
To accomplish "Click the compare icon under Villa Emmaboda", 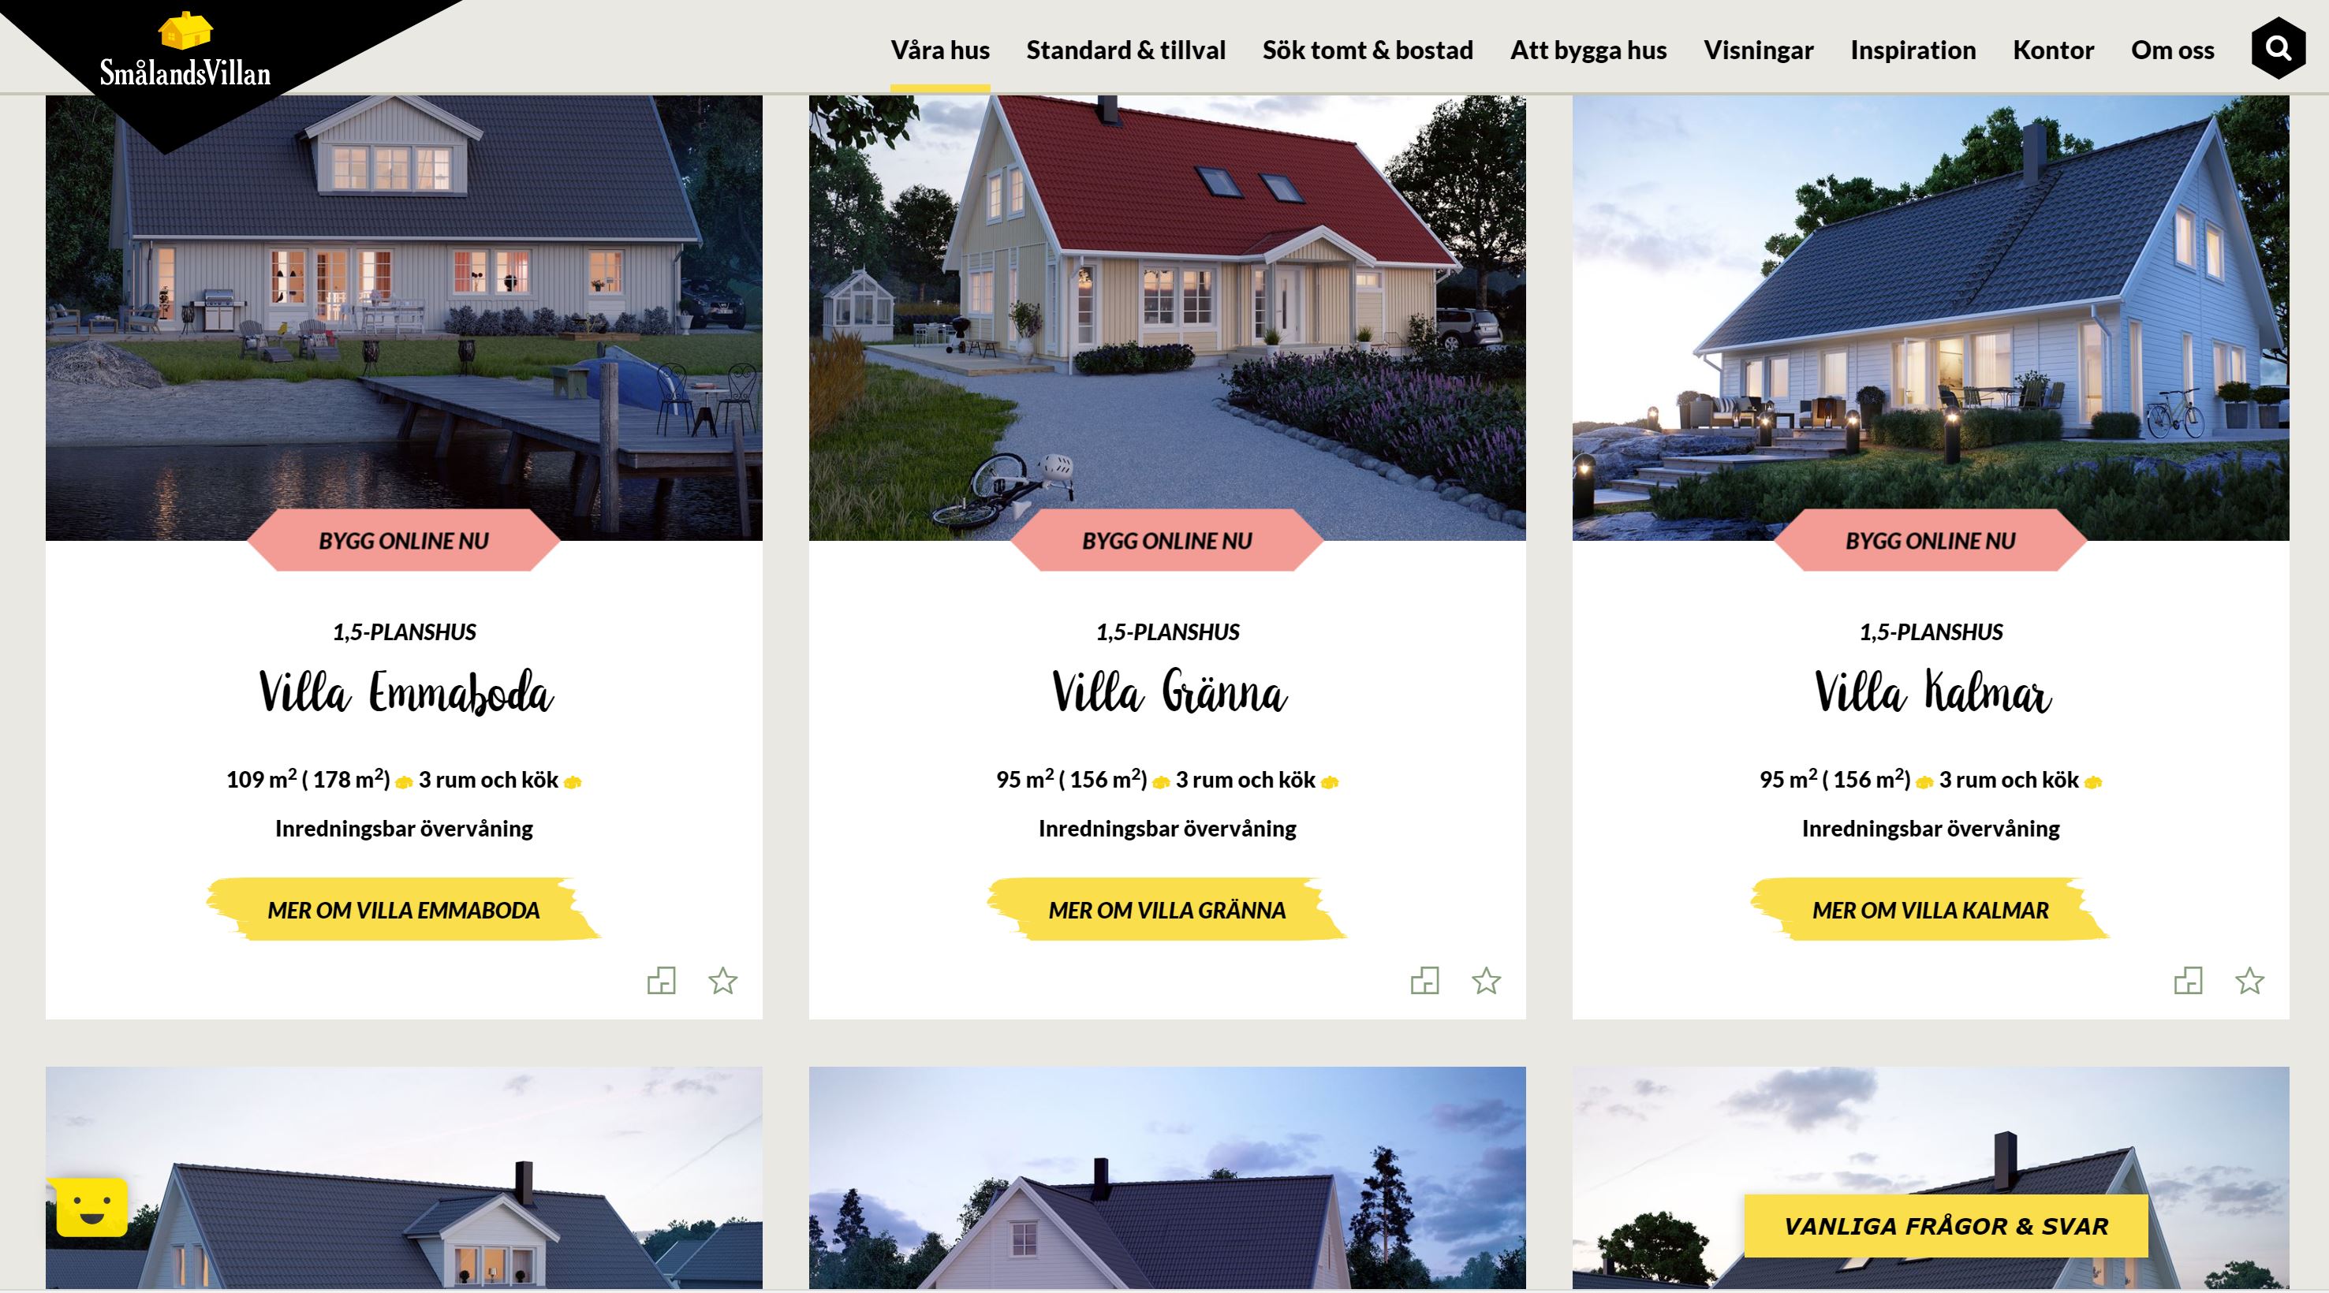I will [x=661, y=979].
